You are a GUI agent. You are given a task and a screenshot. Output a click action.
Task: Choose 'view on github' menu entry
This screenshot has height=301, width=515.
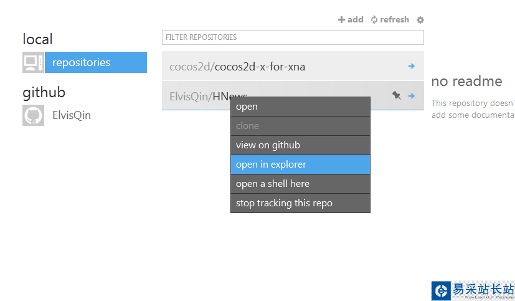tap(300, 145)
